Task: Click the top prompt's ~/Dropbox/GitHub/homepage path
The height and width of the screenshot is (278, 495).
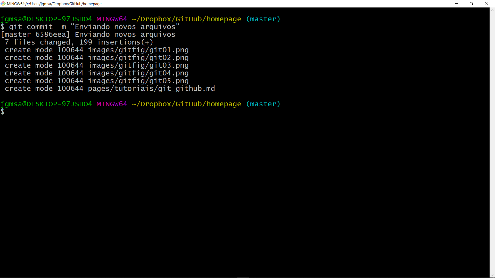Action: (186, 19)
